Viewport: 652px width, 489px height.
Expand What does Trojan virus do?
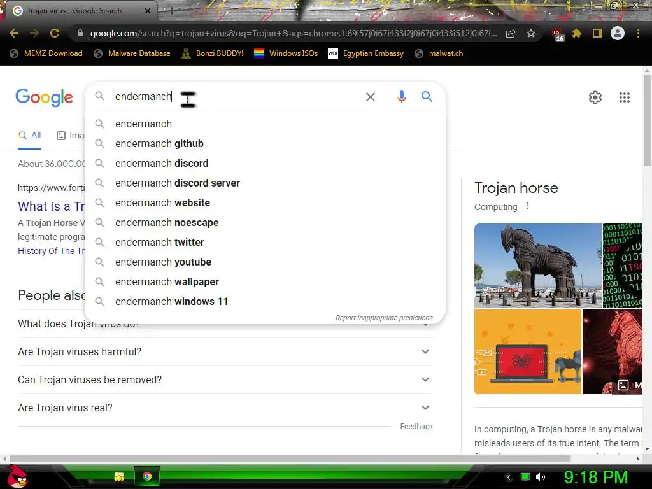click(225, 329)
